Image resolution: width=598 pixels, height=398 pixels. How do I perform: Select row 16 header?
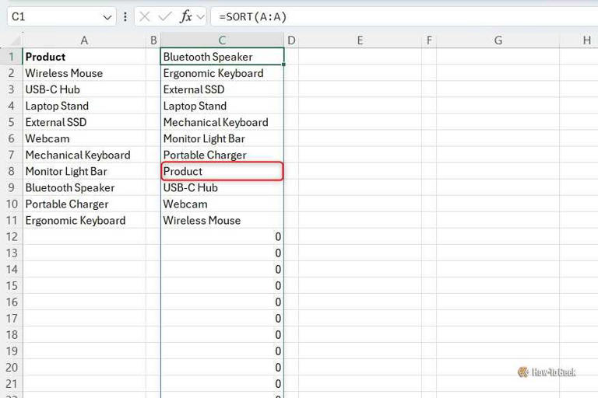tap(12, 302)
